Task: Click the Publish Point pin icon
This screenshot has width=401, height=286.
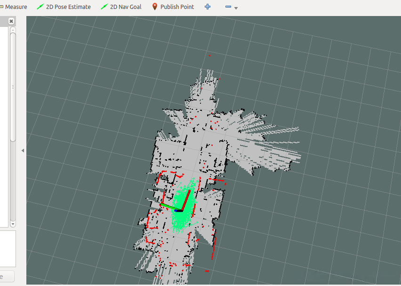Action: [155, 7]
